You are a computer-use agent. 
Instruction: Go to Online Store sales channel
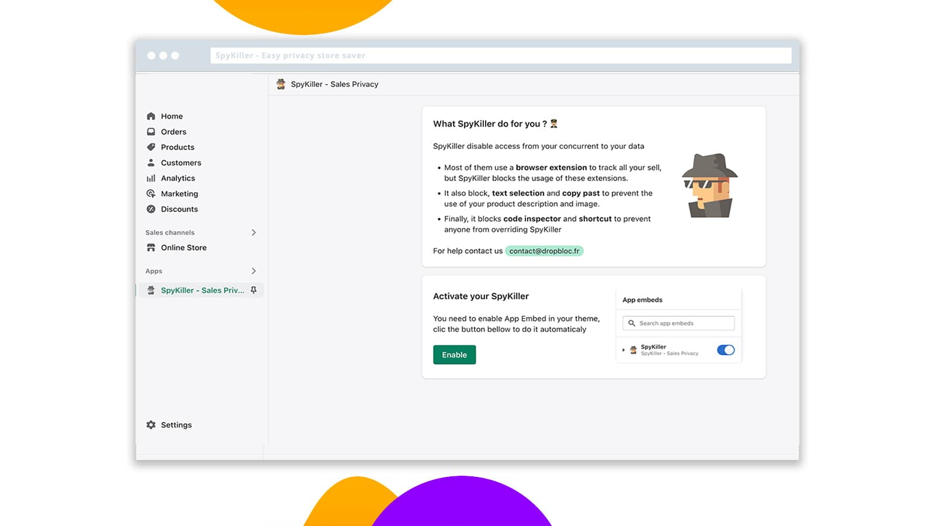click(x=183, y=248)
